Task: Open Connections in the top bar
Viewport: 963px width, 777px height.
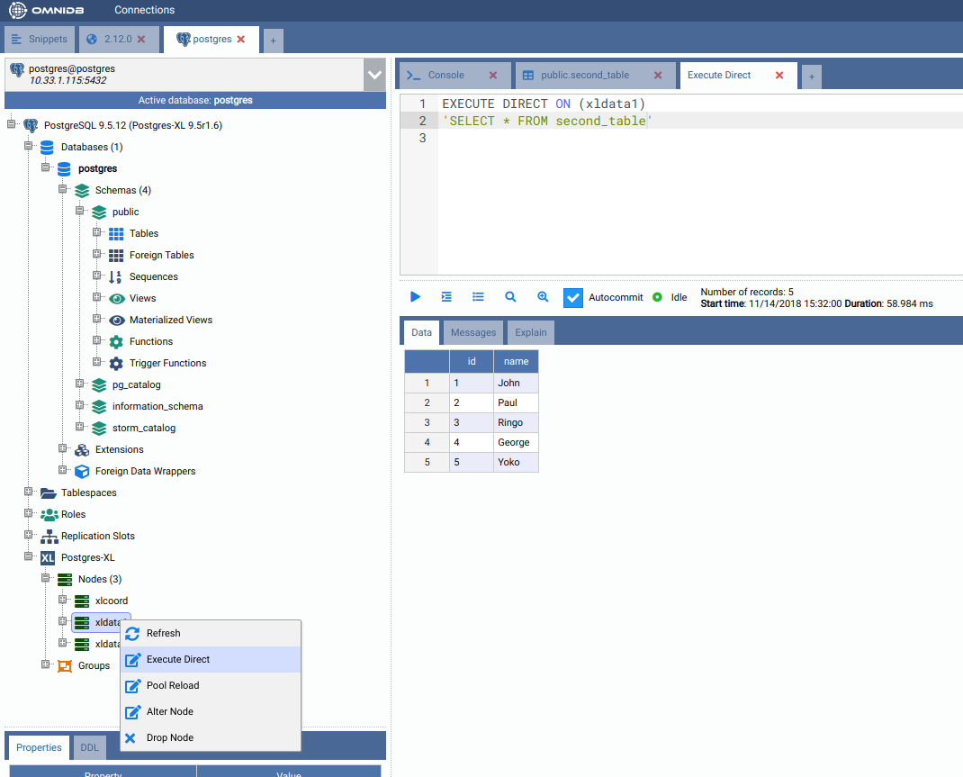Action: click(x=144, y=10)
